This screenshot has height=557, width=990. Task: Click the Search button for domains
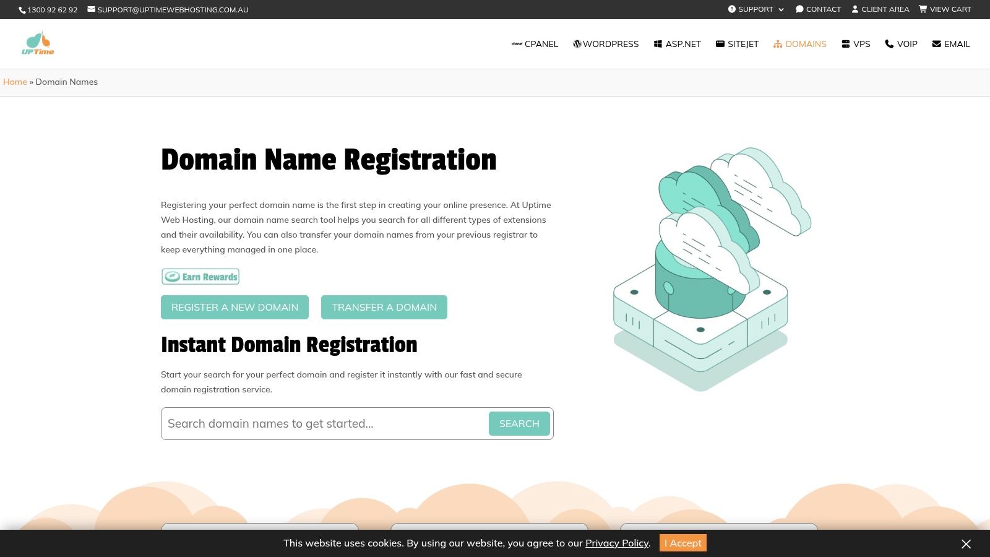(519, 423)
